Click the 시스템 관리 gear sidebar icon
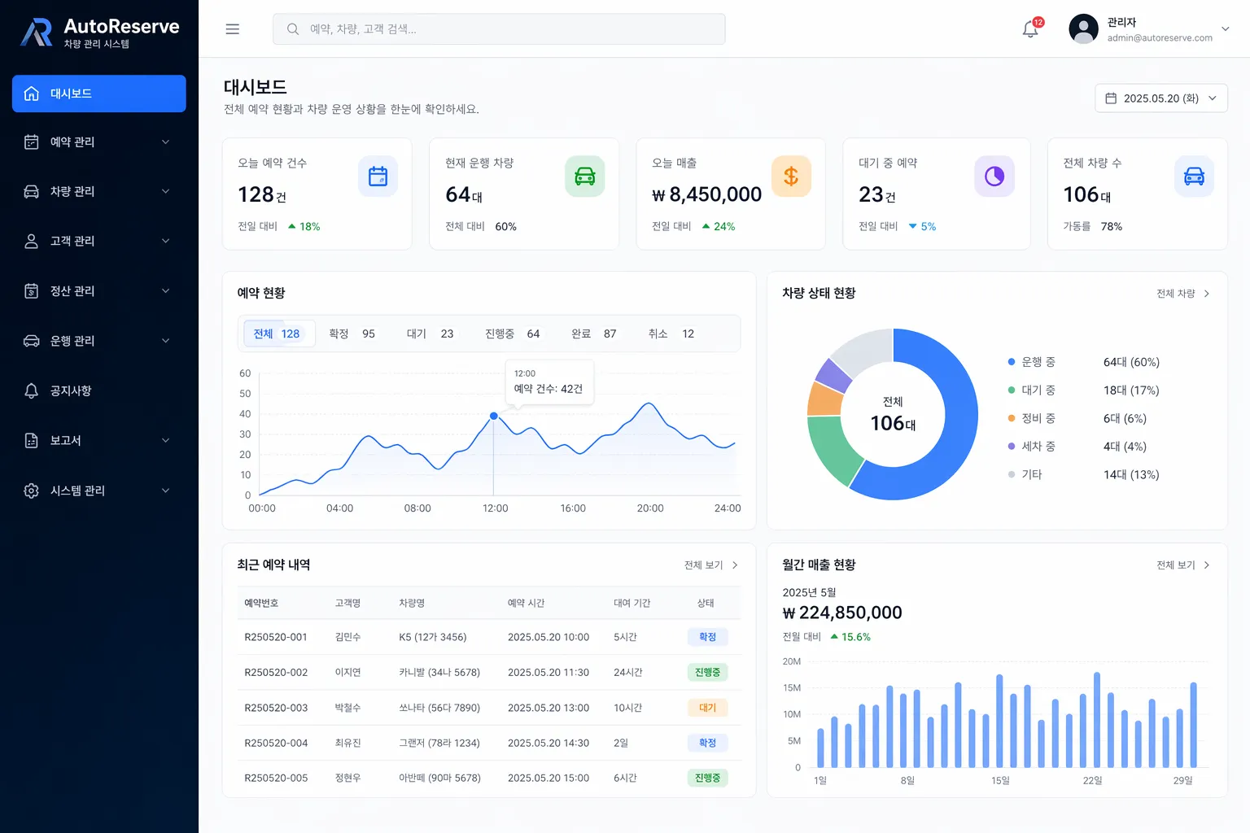 pos(32,491)
